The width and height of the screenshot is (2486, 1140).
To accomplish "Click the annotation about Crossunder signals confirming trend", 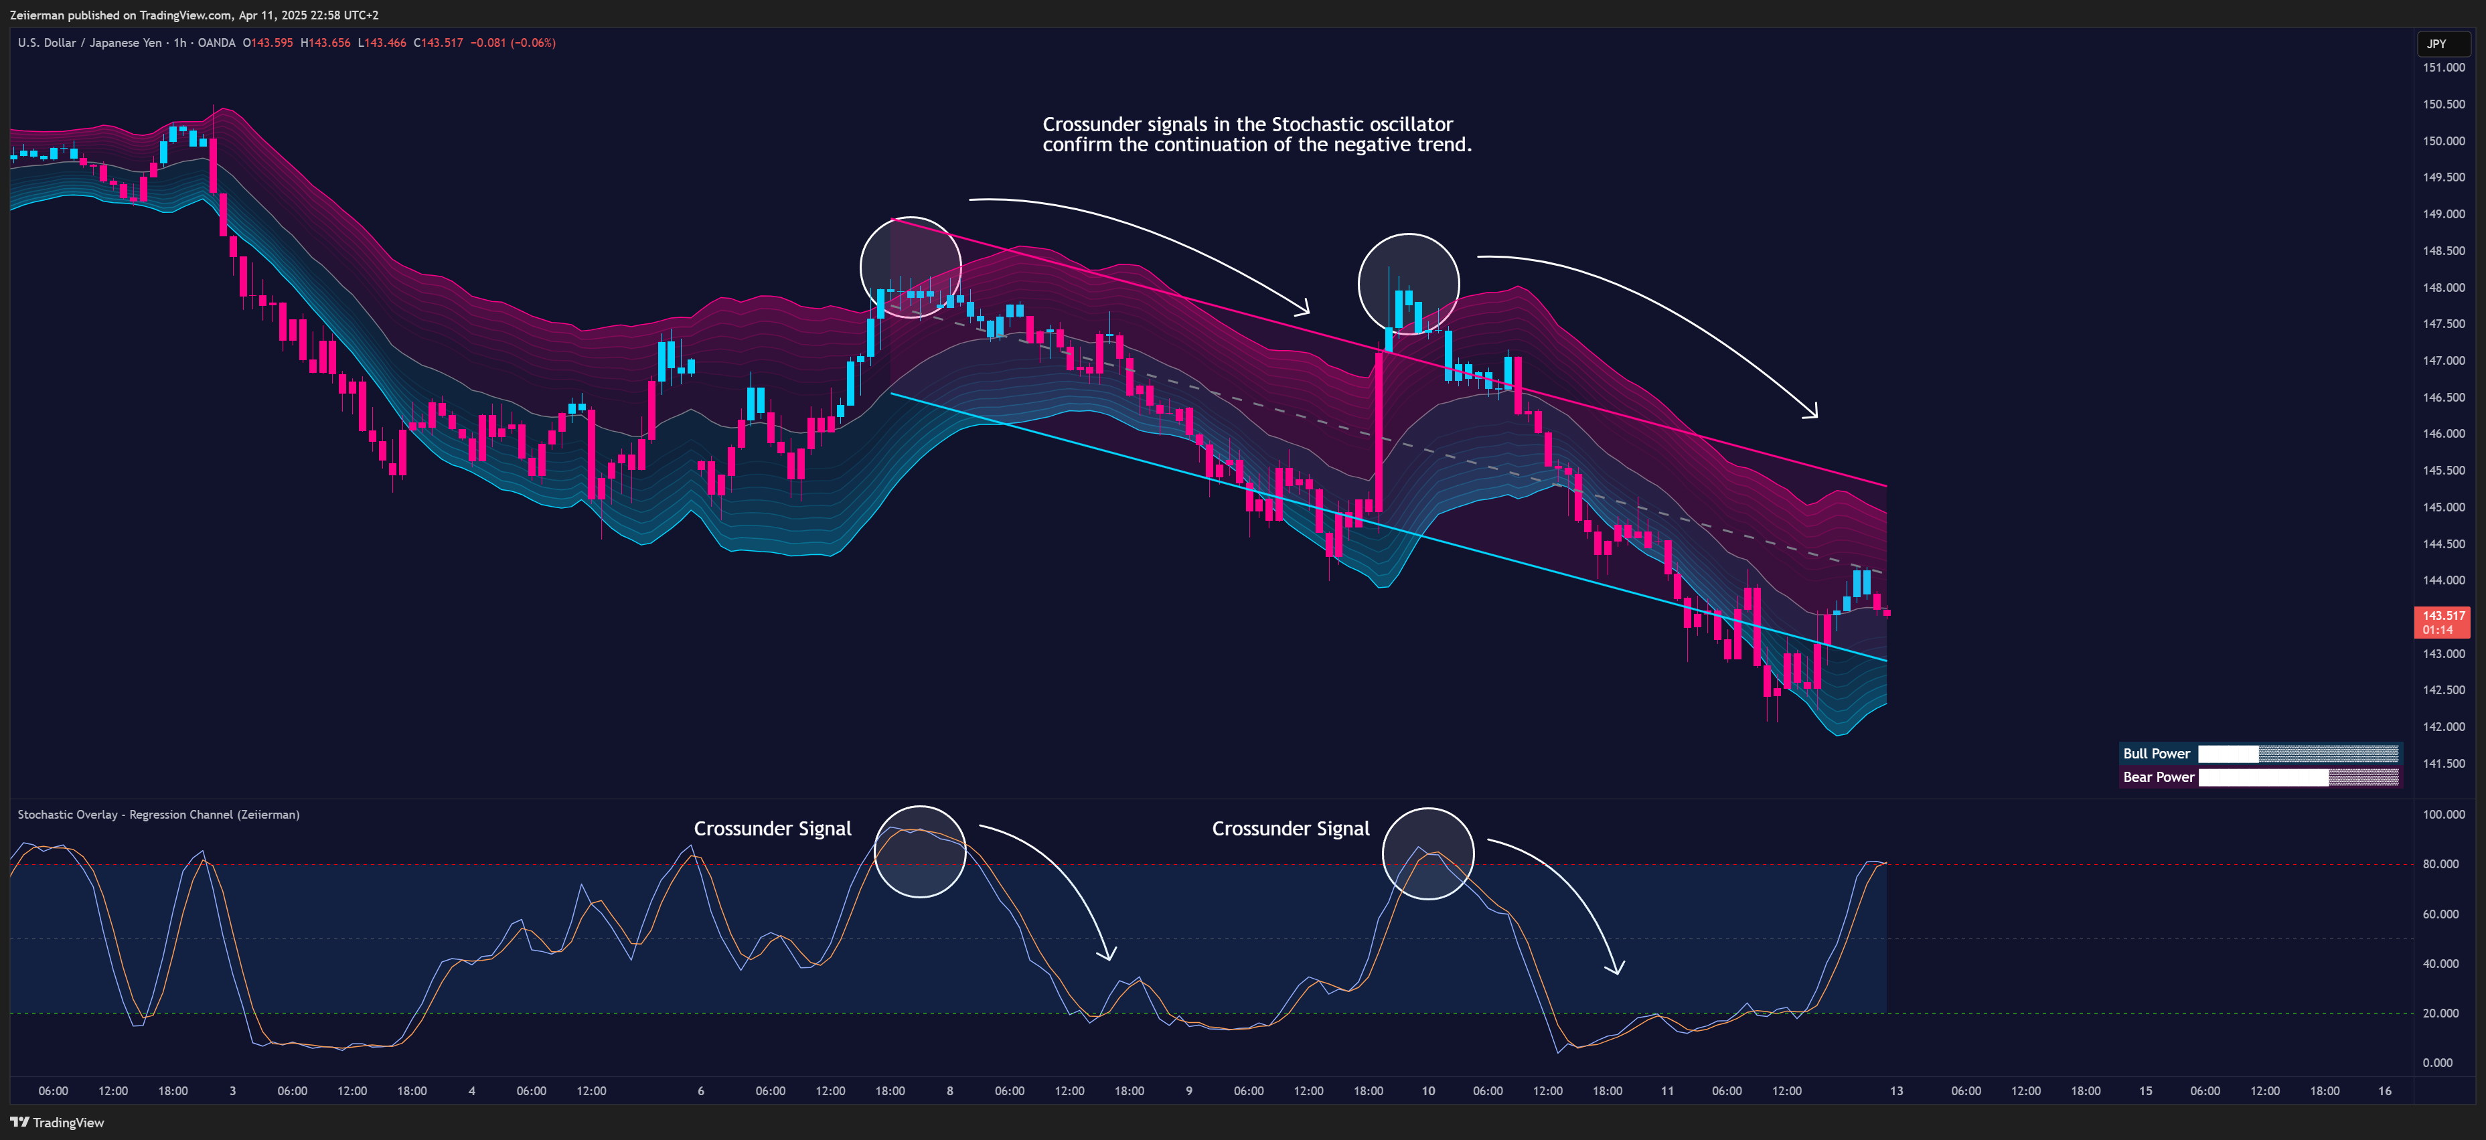I will pyautogui.click(x=1257, y=134).
